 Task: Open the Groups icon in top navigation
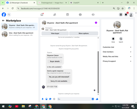tap(80, 14)
